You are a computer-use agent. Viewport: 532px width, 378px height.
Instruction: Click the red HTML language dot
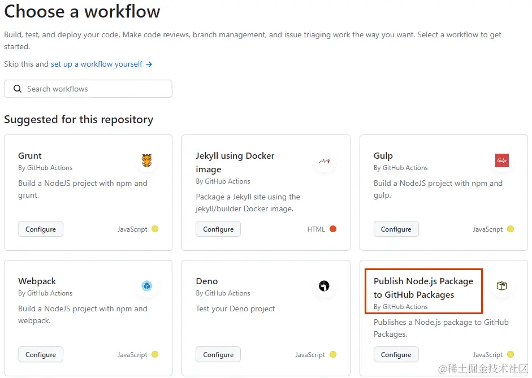click(333, 229)
